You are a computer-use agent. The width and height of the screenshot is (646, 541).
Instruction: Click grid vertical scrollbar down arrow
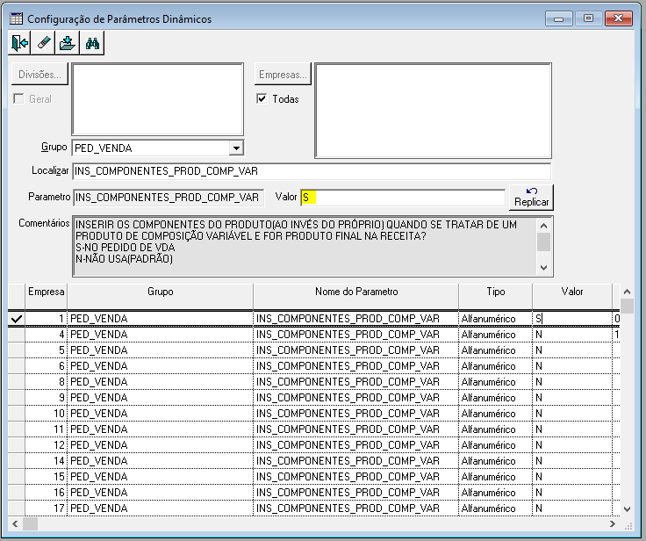pyautogui.click(x=627, y=509)
